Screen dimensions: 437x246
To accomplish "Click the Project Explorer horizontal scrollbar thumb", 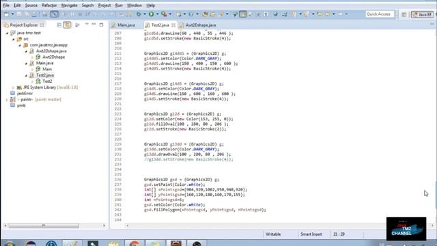I will pos(44,225).
